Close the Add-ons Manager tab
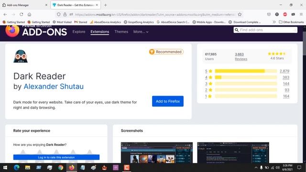 pyautogui.click(x=46, y=5)
